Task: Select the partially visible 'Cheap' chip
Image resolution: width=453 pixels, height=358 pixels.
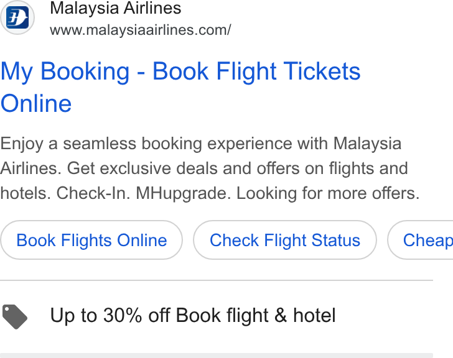Action: (x=421, y=240)
